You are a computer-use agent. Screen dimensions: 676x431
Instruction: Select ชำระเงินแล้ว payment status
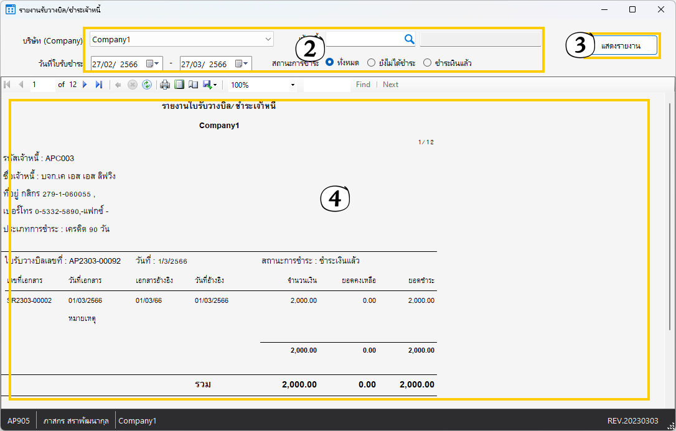click(427, 63)
